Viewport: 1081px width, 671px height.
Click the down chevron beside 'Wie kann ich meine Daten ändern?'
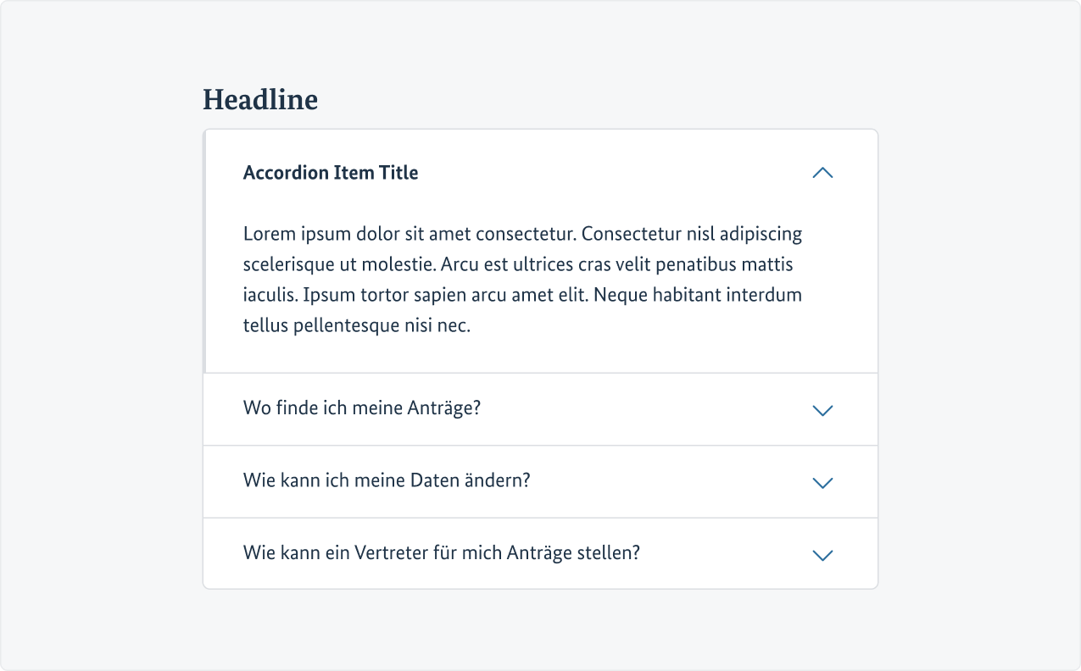tap(822, 482)
